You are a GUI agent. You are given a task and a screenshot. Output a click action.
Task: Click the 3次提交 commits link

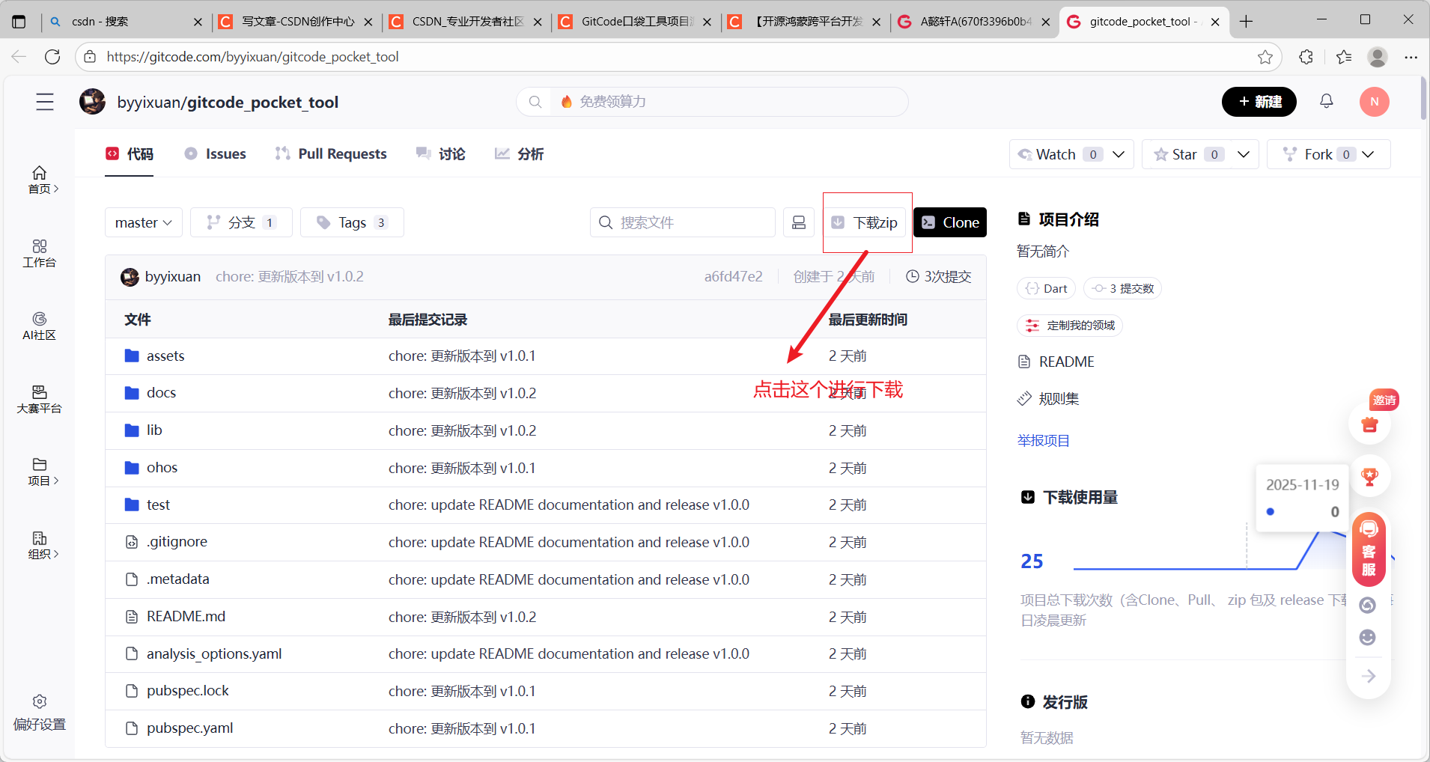pos(939,277)
